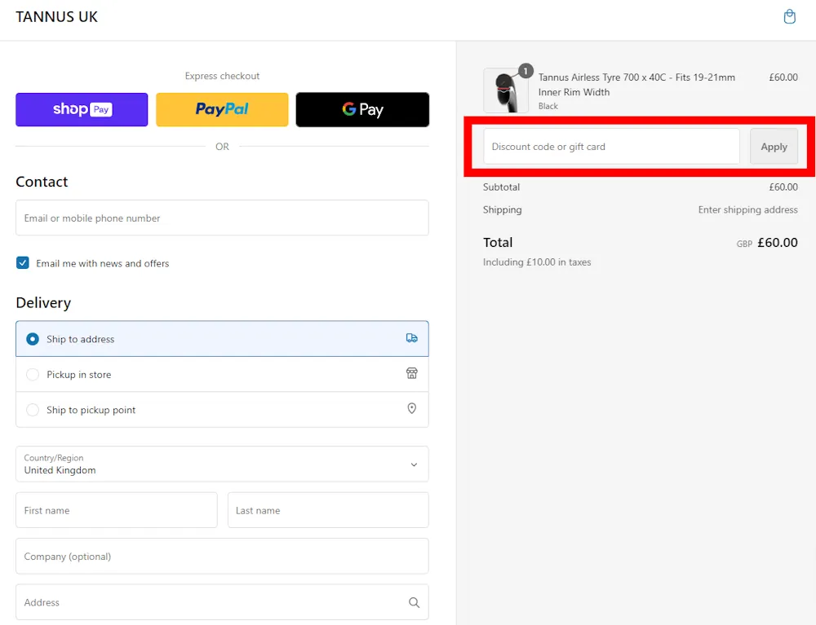
Task: Click into the Company (optional) field
Action: [x=222, y=556]
